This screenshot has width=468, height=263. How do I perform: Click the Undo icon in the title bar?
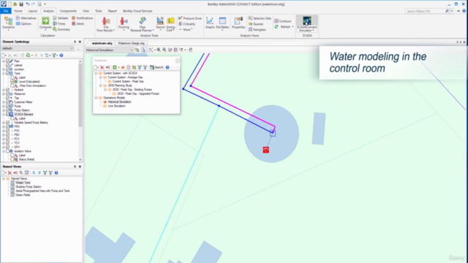click(x=28, y=4)
